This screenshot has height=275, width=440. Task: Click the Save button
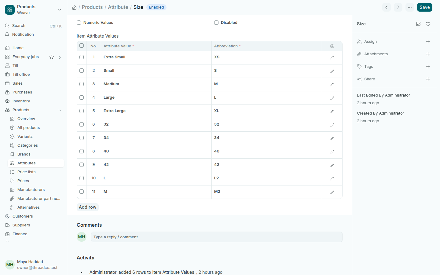(425, 7)
